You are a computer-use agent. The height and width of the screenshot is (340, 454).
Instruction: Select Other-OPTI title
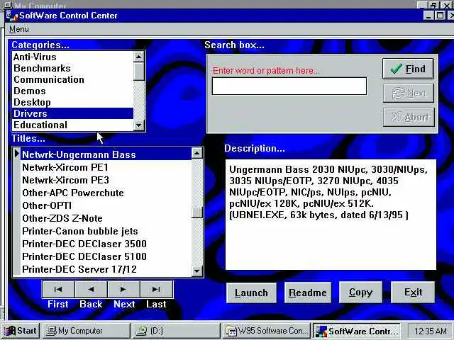click(106, 205)
